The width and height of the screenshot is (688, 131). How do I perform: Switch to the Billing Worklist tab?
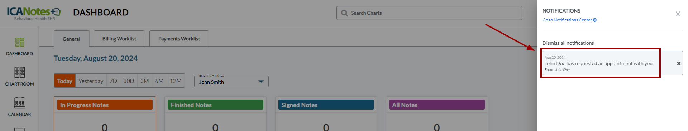tap(119, 39)
